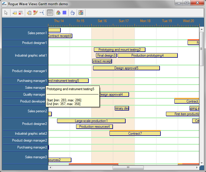
Task: Click the Production prototyping4 task bar
Action: pos(148,55)
